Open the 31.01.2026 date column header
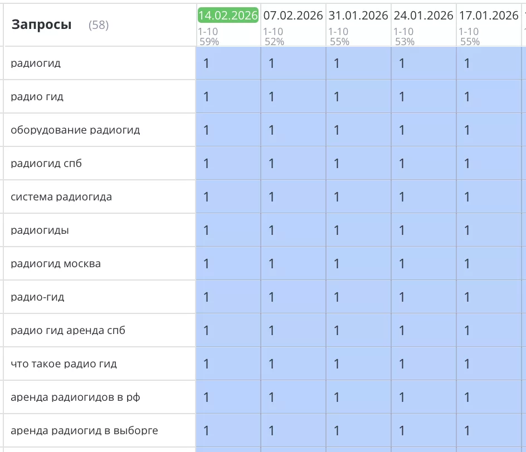 (x=358, y=16)
